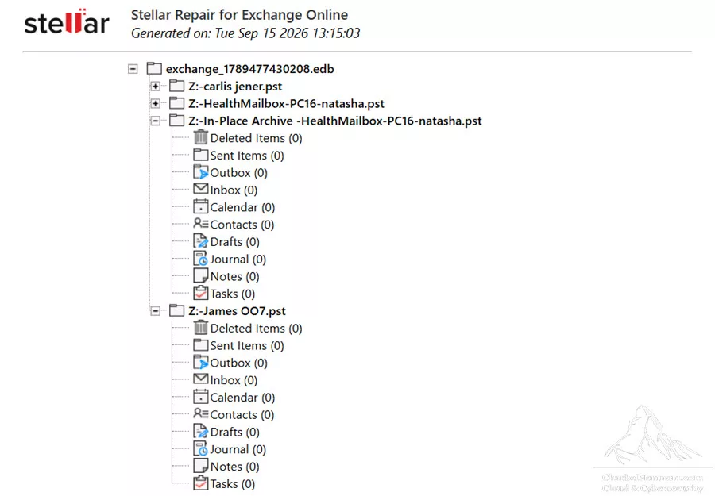Open Drafts (0) in James OO7
The width and height of the screenshot is (715, 496).
click(235, 433)
